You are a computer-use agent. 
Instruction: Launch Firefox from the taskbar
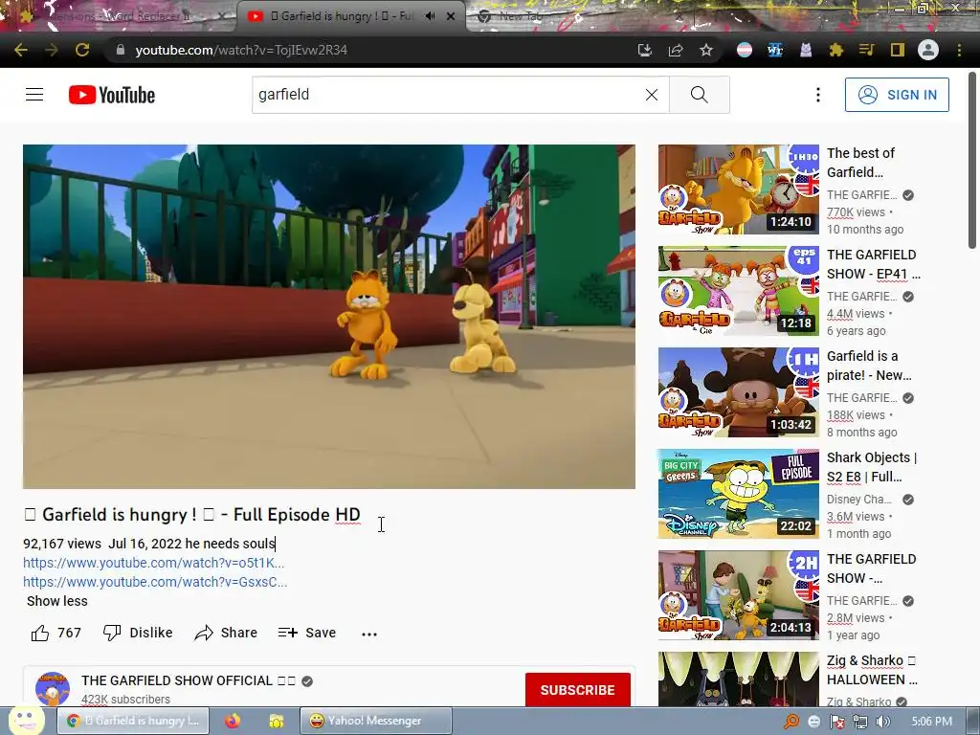point(233,721)
